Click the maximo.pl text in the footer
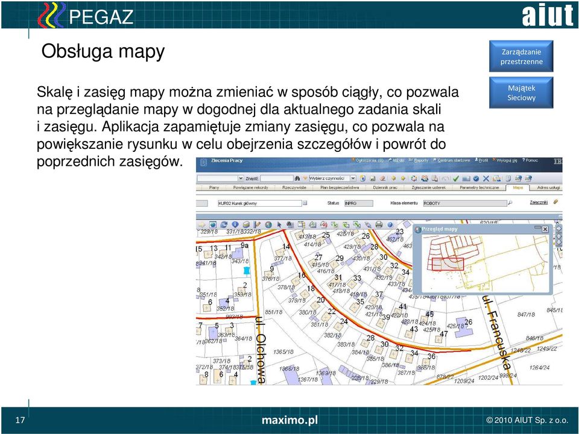The width and height of the screenshot is (579, 434). coord(289,420)
